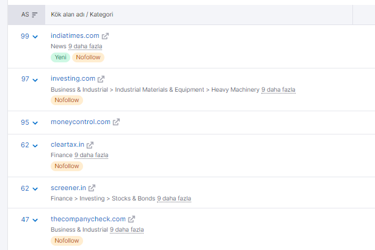Click 'Finance > Investing > Stocks & Bonds' text

[x=103, y=199]
